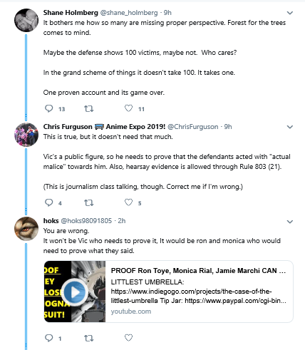This screenshot has width=305, height=350.
Task: Click reply icon under hoks' tweet
Action: click(49, 338)
